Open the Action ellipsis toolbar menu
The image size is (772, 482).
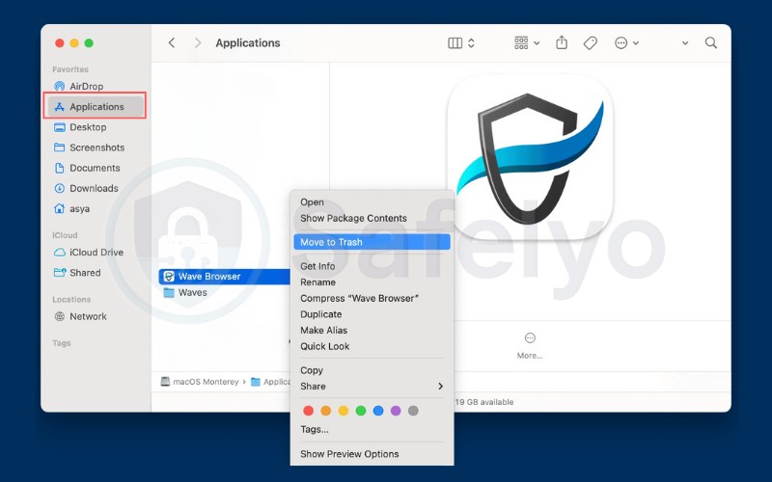[620, 43]
